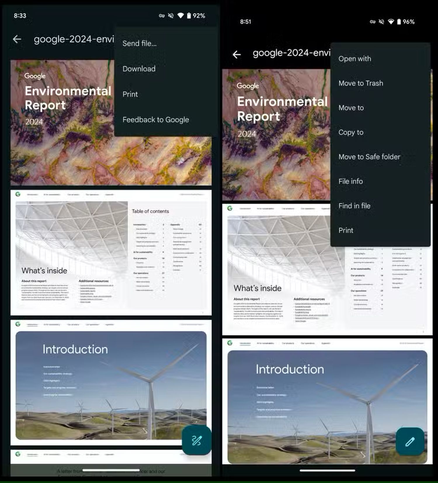The image size is (438, 483).
Task: Tap the back arrow on the right phone screen
Action: click(x=237, y=54)
